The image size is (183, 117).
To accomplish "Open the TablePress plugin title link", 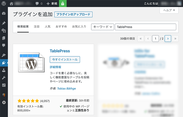I will 60,51.
